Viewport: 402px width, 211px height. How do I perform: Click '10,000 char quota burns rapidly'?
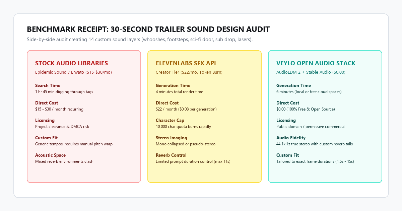[183, 127]
